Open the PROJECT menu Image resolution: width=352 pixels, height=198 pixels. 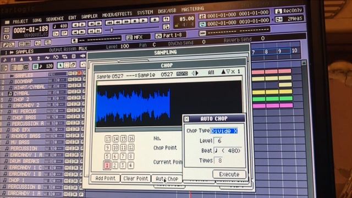click(x=20, y=21)
